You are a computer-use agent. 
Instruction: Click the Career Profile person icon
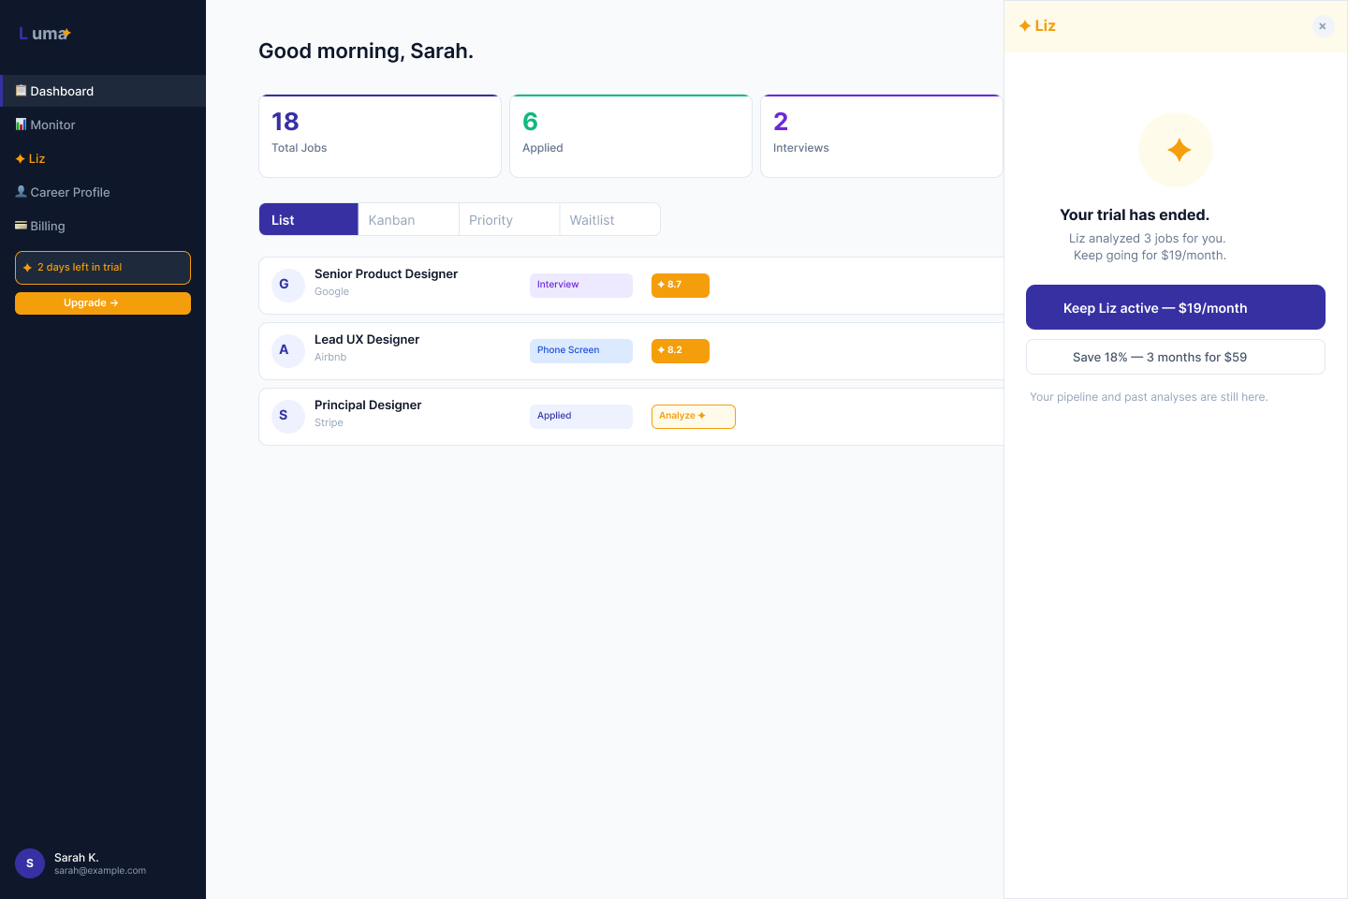[x=21, y=192]
